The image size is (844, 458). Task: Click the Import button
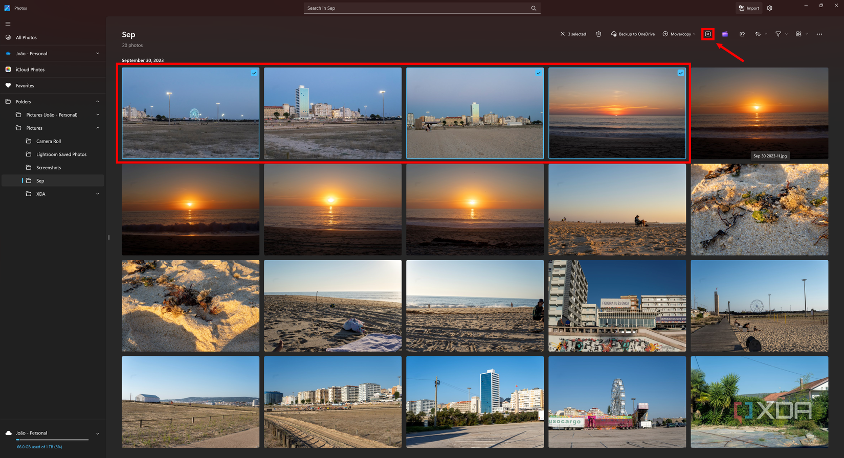(x=749, y=8)
